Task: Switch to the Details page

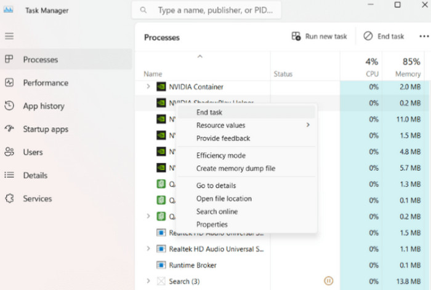Action: (x=35, y=176)
